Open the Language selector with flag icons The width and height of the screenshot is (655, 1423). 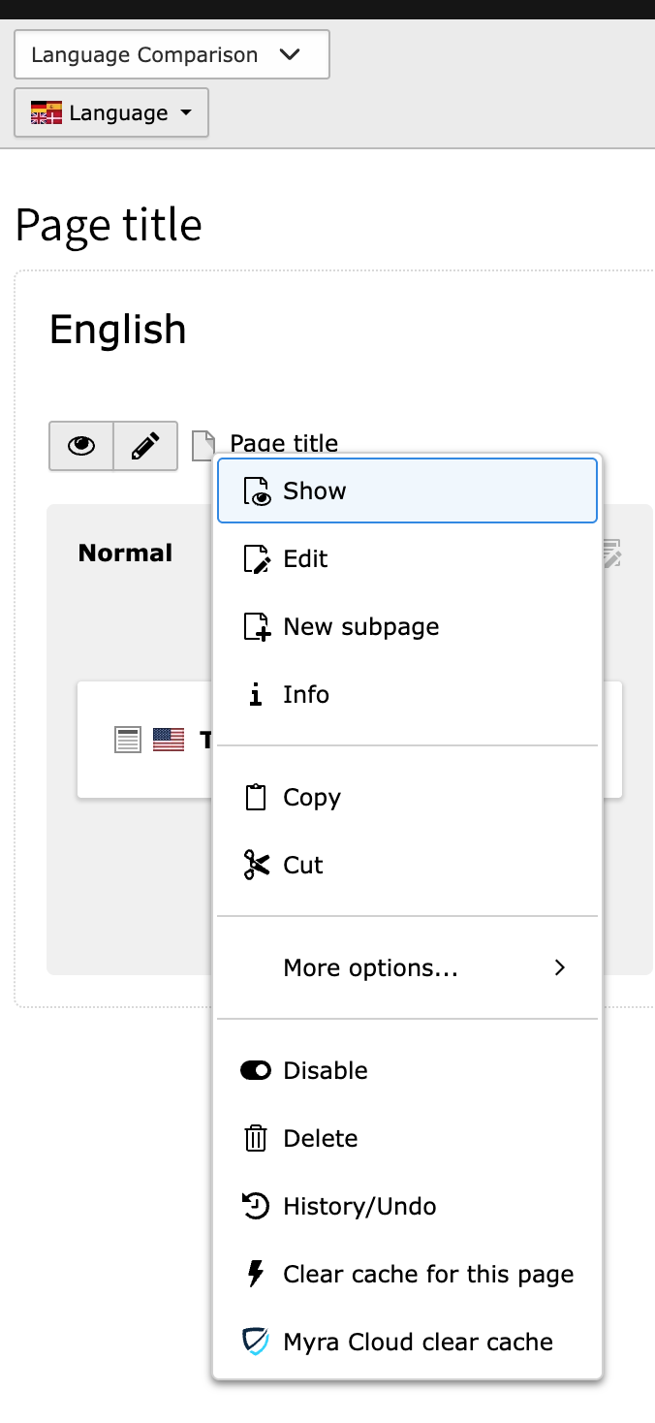pyautogui.click(x=110, y=112)
